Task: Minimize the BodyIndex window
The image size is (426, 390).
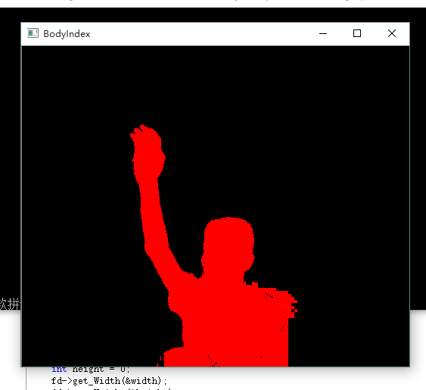Action: coord(323,34)
